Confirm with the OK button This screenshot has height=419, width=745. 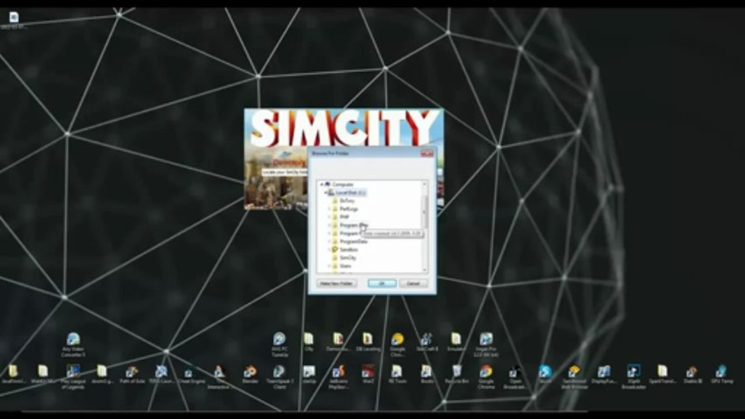click(382, 283)
